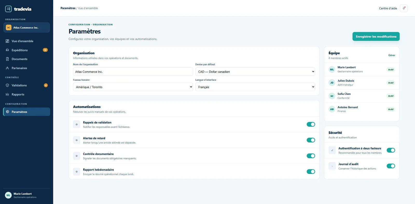
Task: Click the Validations shield icon
Action: pos(7,85)
